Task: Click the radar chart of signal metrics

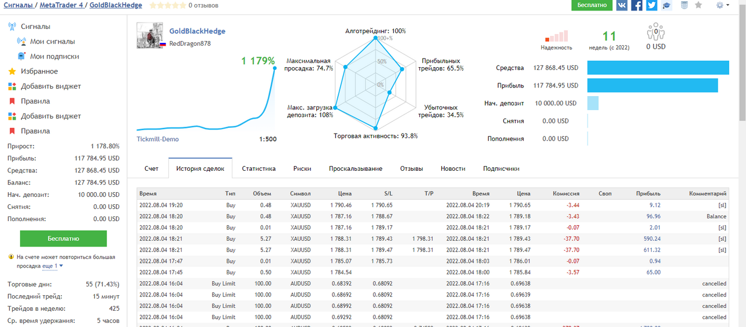Action: (x=375, y=84)
